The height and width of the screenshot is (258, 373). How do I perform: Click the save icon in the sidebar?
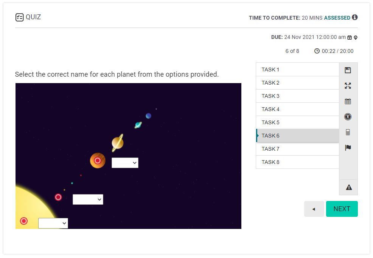tap(348, 70)
